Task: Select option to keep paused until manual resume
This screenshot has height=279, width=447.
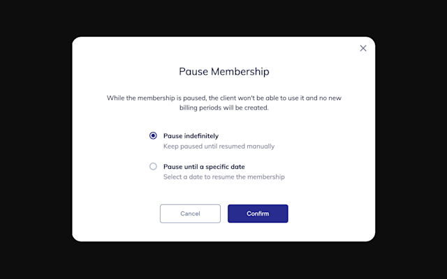Action: pos(153,135)
